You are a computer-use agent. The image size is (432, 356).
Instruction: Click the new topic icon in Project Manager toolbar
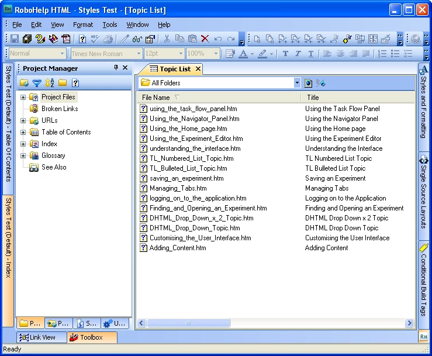75,82
